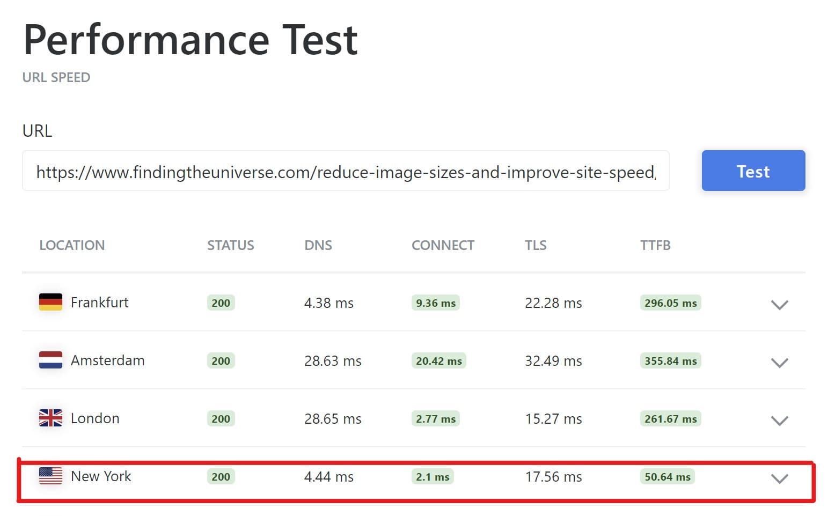Image resolution: width=835 pixels, height=516 pixels.
Task: Click the Performance Test page heading
Action: 191,40
